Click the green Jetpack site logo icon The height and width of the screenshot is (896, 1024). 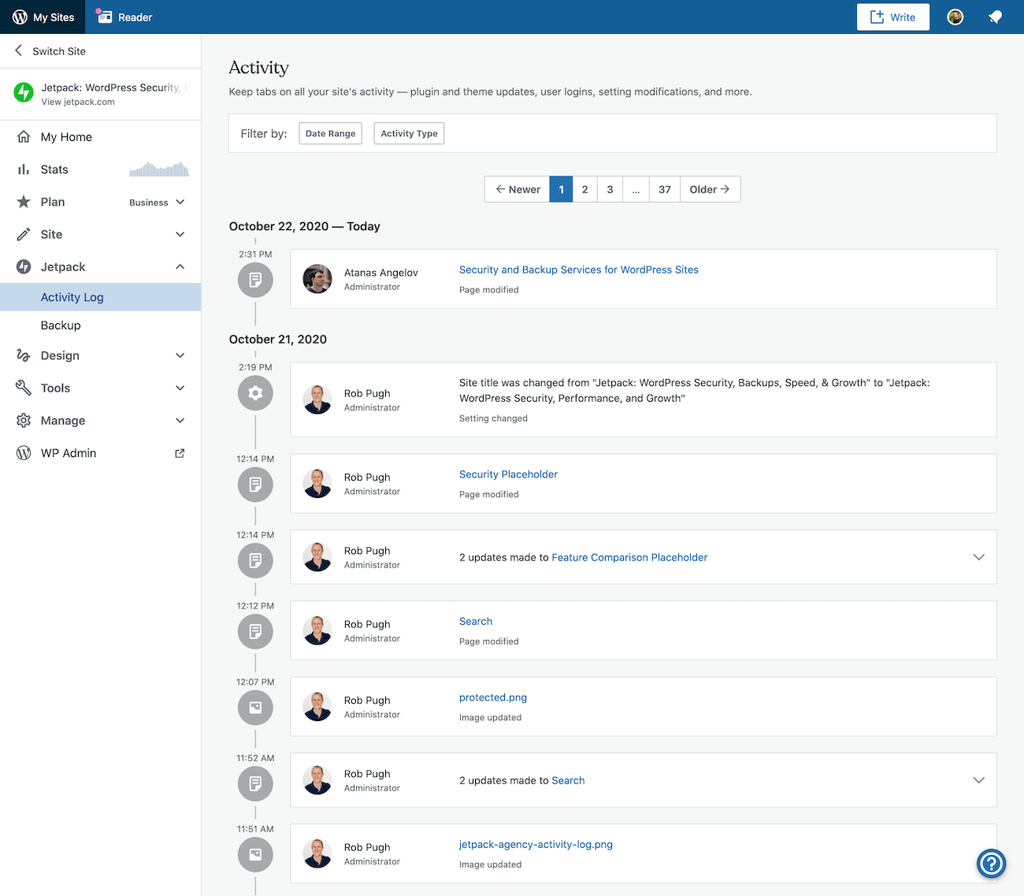24,93
